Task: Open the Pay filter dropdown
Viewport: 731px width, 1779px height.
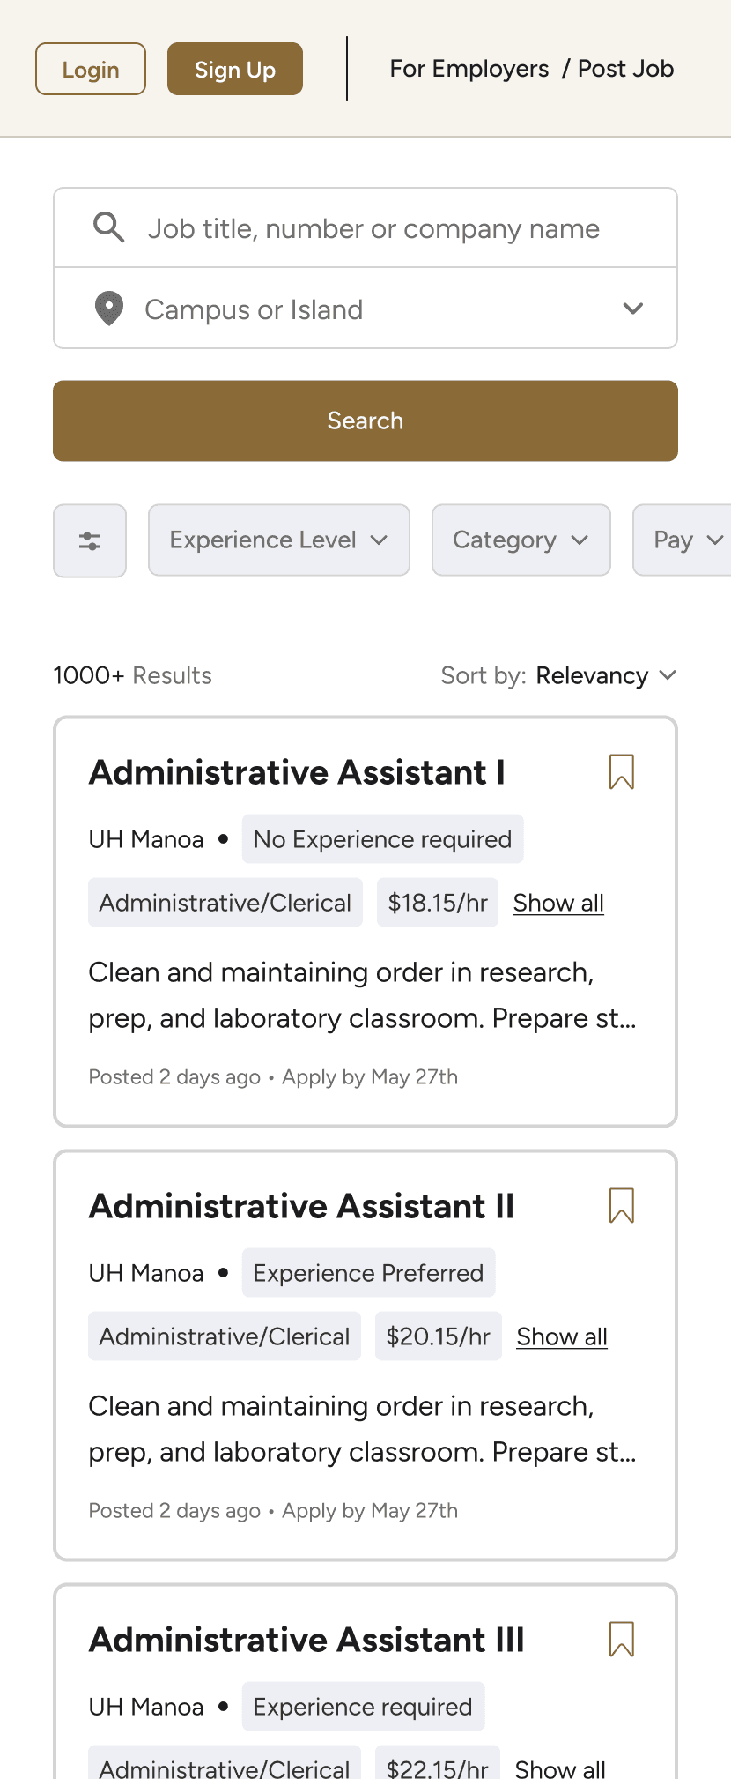Action: tap(682, 540)
